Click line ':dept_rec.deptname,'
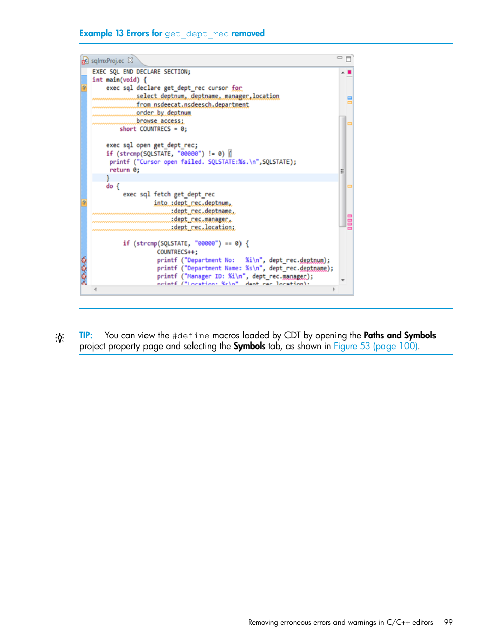This screenshot has height=642, width=482. [203, 211]
